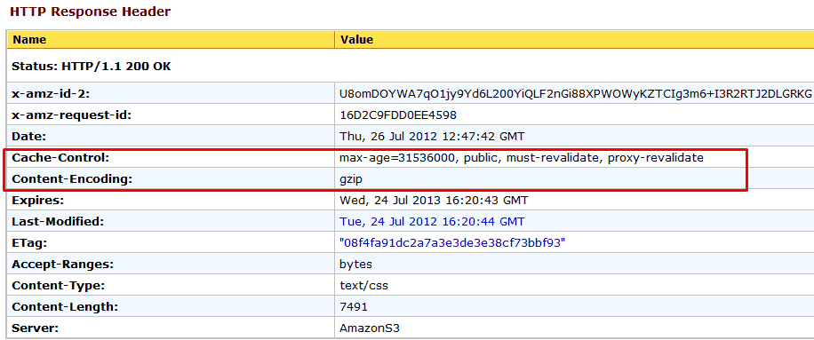Click the ETag hash value link
814x340 pixels.
(452, 243)
